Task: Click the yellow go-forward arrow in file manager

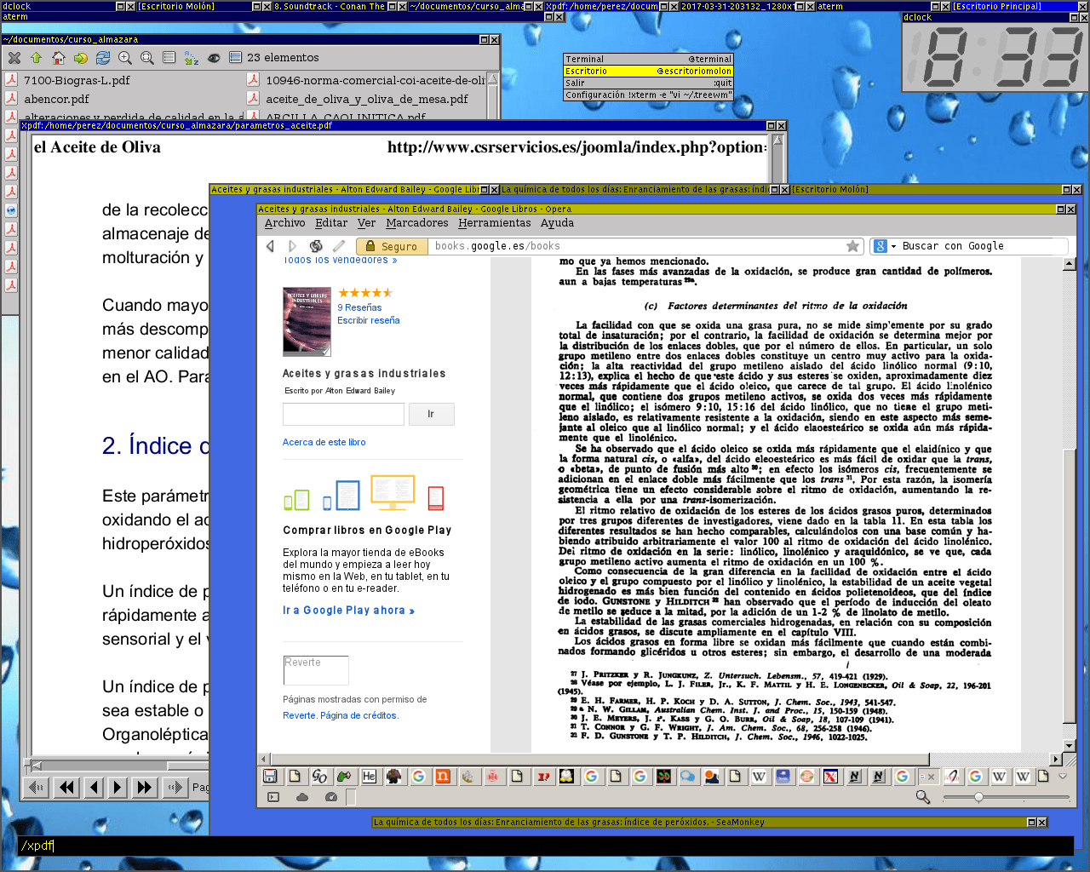Action: (81, 58)
